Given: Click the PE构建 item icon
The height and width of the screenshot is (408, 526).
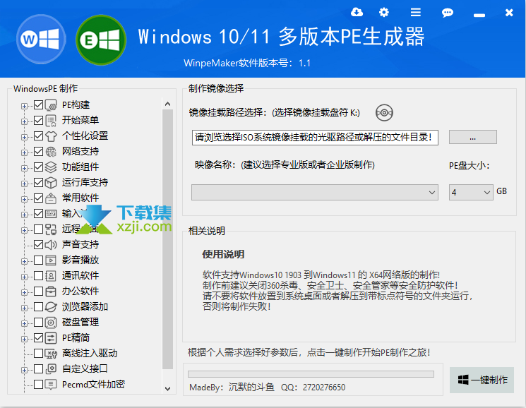Looking at the screenshot, I should click(51, 105).
